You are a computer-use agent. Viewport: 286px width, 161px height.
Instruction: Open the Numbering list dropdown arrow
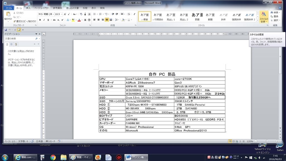pos(103,14)
